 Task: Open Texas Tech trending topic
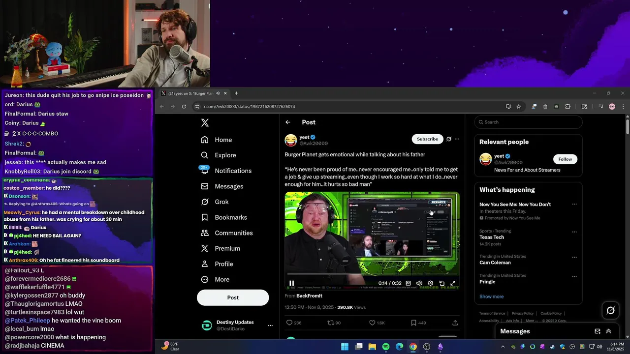click(492, 237)
